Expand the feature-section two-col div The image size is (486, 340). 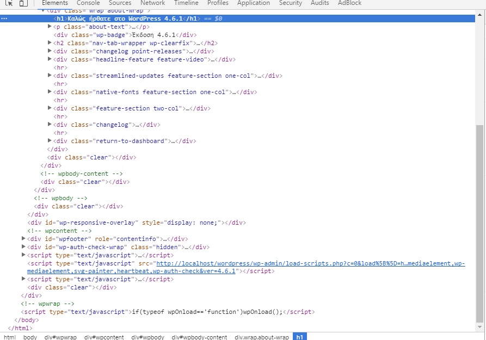(x=50, y=108)
